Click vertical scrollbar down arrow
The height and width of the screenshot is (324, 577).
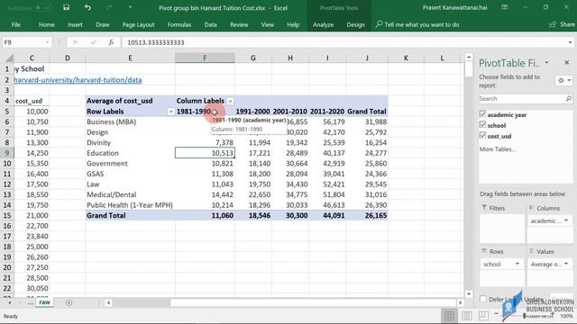(x=469, y=294)
